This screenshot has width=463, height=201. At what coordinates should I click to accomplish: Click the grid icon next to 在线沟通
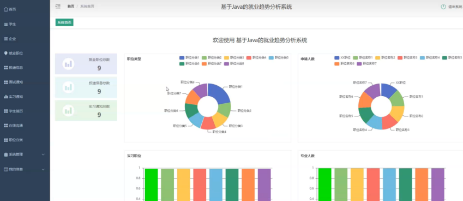pyautogui.click(x=6, y=126)
